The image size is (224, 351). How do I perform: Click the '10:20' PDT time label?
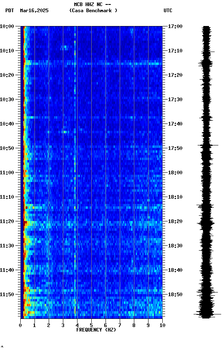click(7, 75)
